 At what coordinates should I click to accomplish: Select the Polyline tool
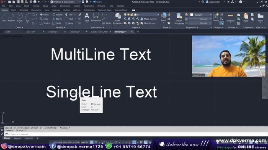pyautogui.click(x=11, y=17)
